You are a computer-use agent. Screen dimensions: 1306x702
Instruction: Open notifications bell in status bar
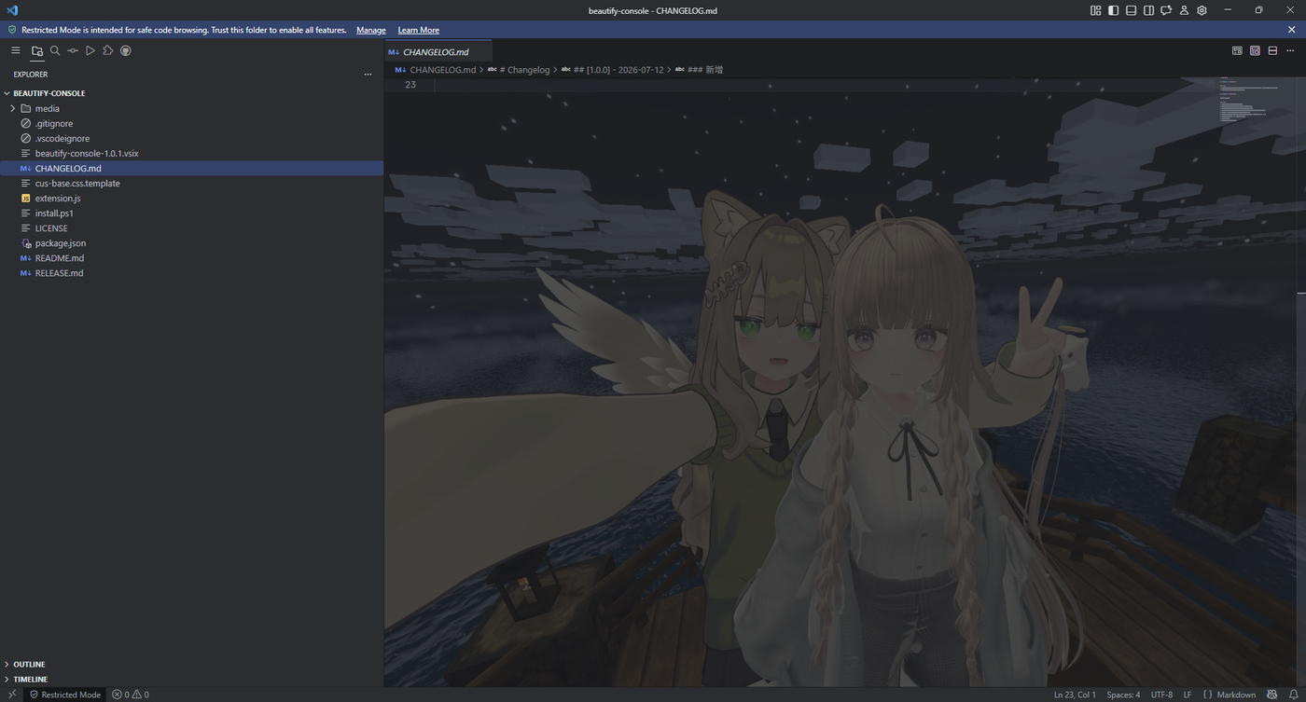pos(1293,695)
